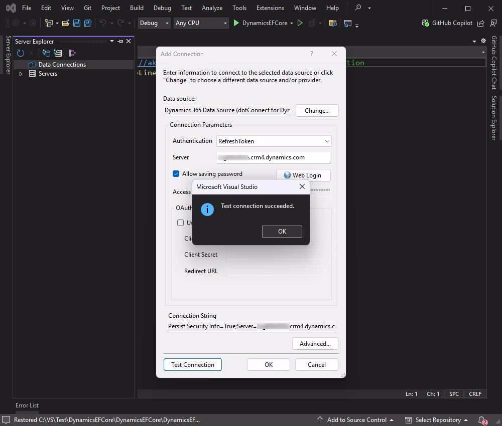
Task: Expand the Servers tree node
Action: (21, 74)
